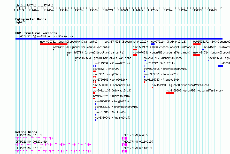Click esv2866791 (Pang2013b) label
Image resolution: width=230 pixels, height=154 pixels.
[x=112, y=101]
